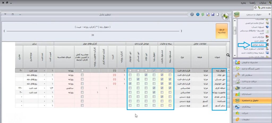This screenshot has width=272, height=123.
Task: Toggle مشمول مالیات checkbox for پاداش نقدی row
Action: click(x=162, y=97)
